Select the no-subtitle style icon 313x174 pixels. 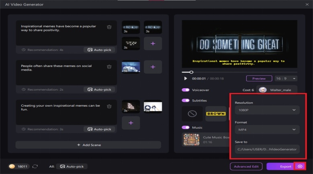pyautogui.click(x=192, y=114)
